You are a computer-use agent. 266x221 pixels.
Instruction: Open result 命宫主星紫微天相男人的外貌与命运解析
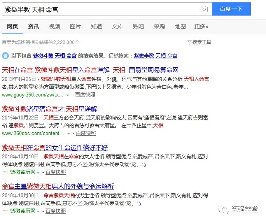pyautogui.click(x=58, y=186)
